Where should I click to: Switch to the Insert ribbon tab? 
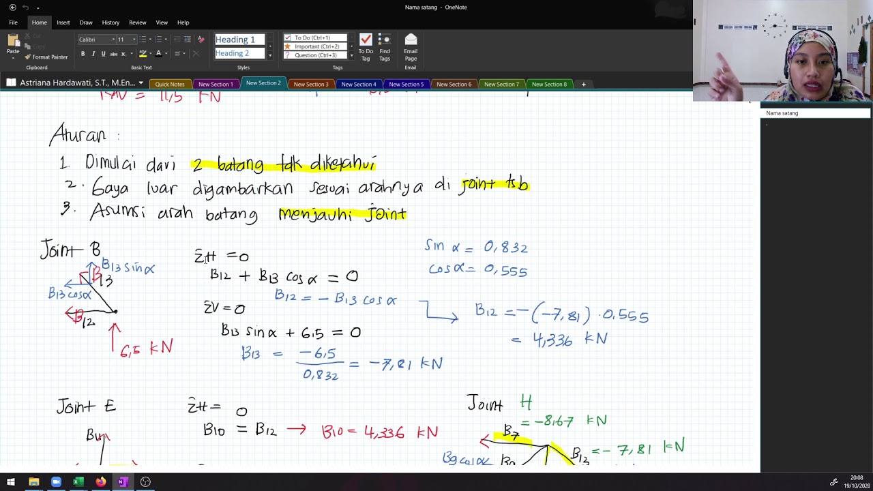click(x=63, y=23)
